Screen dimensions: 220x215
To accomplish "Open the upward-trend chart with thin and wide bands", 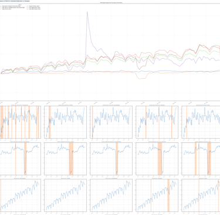I will pyautogui.click(x=157, y=195).
